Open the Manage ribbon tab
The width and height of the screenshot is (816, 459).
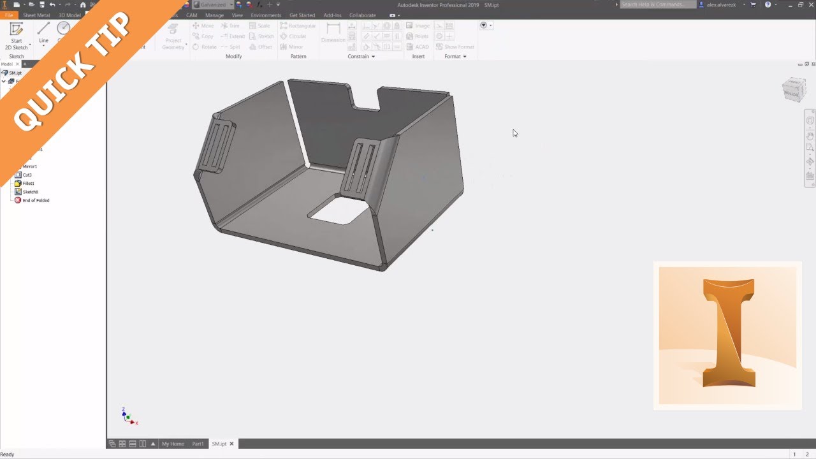point(214,15)
